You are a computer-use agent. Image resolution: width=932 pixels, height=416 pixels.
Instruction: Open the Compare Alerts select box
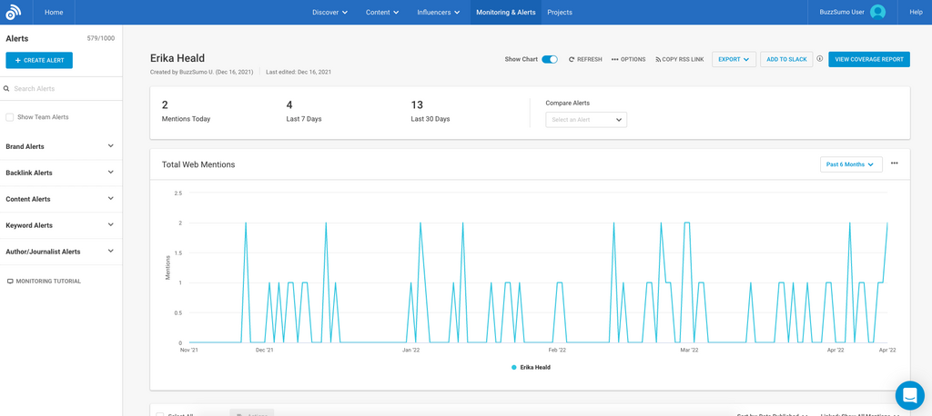[x=585, y=120]
